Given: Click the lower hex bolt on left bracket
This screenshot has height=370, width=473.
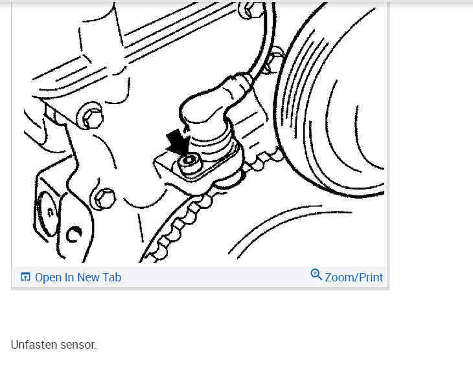Looking at the screenshot, I should coord(104,198).
